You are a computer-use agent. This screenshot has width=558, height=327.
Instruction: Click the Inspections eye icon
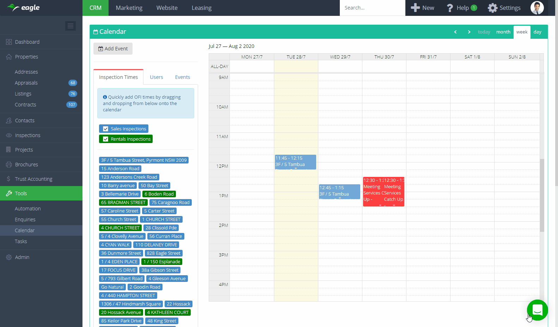point(9,135)
